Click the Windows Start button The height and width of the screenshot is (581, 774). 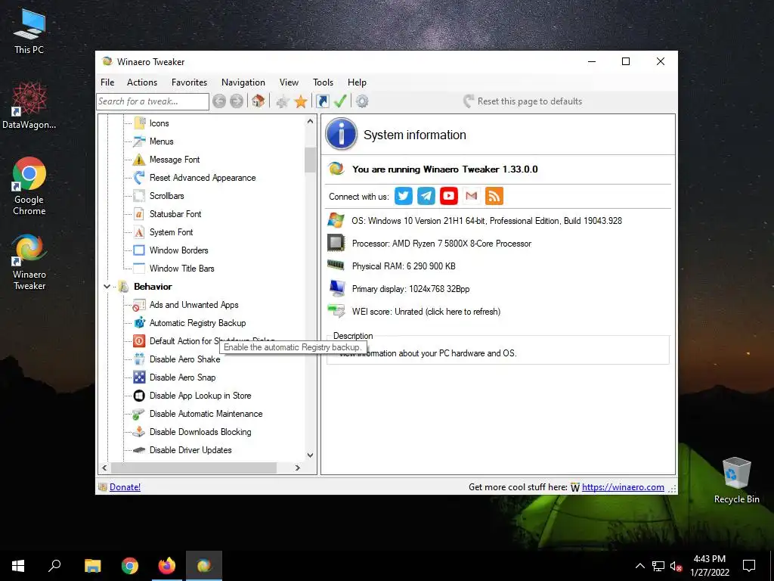[18, 566]
